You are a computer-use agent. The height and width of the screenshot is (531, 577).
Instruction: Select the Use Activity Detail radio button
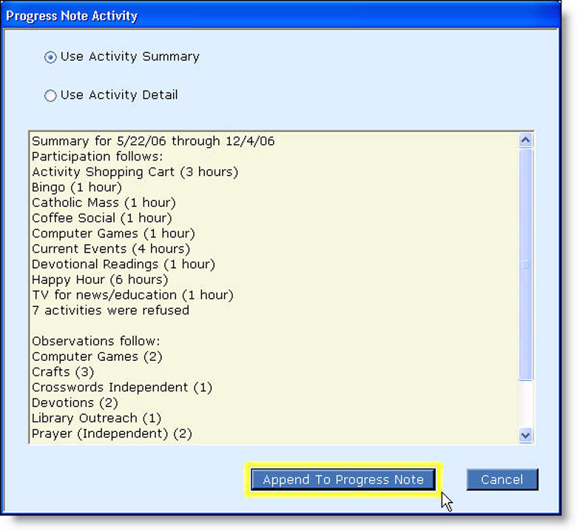(50, 95)
